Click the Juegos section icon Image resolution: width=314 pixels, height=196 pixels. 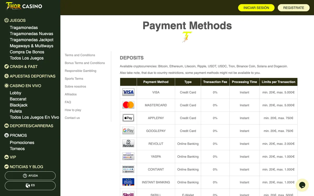[7, 20]
